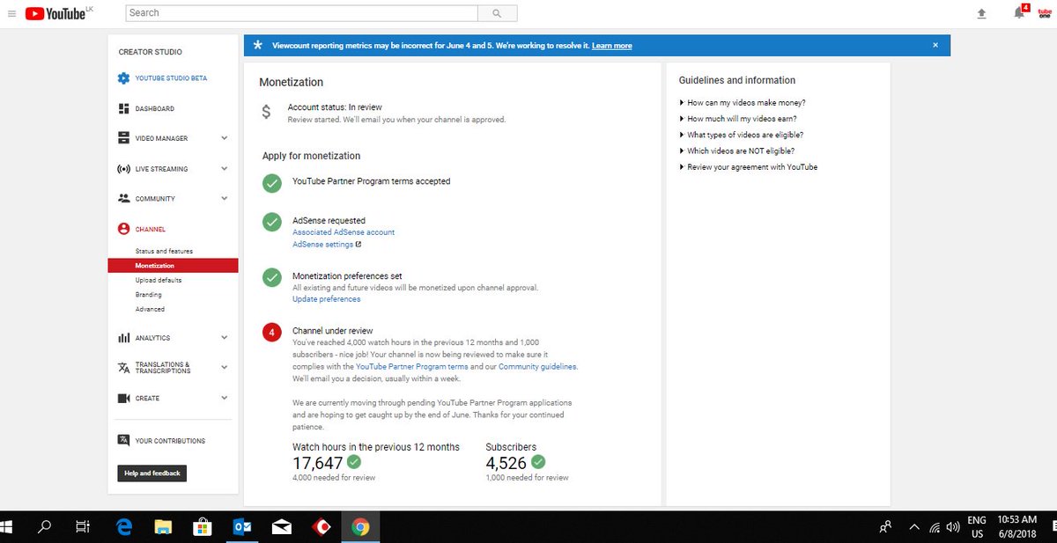Open Dashboard from the sidebar

click(155, 108)
